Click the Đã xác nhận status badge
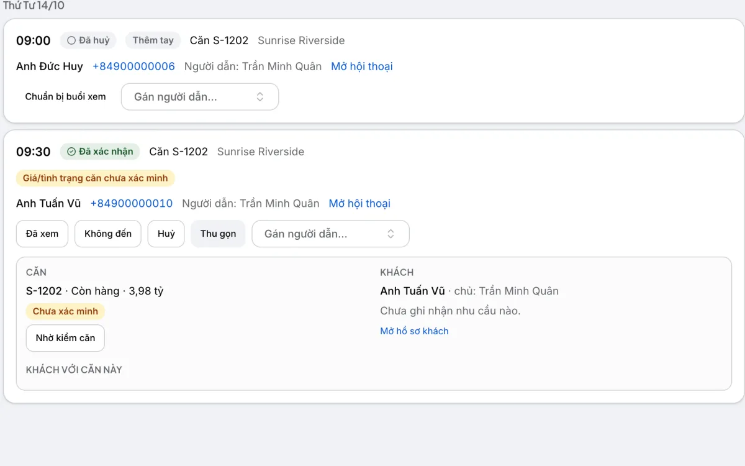The image size is (745, 466). point(100,152)
